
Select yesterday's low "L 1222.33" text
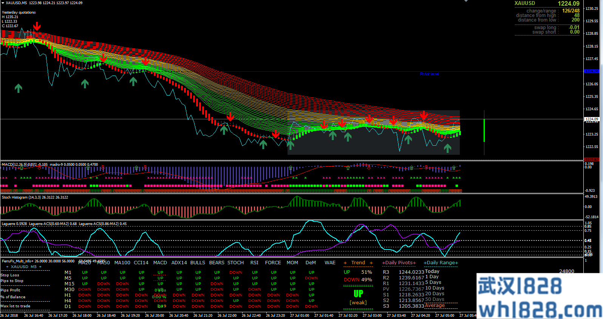click(x=9, y=22)
